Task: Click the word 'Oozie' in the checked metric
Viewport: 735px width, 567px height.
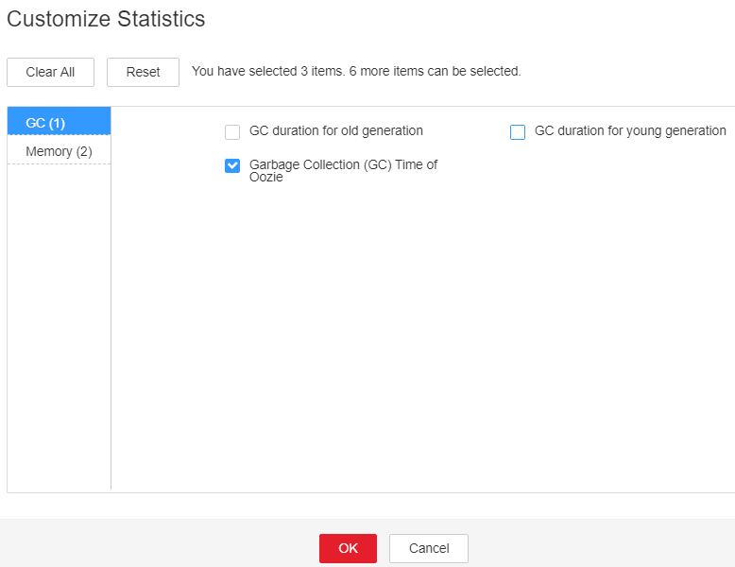Action: 266,178
